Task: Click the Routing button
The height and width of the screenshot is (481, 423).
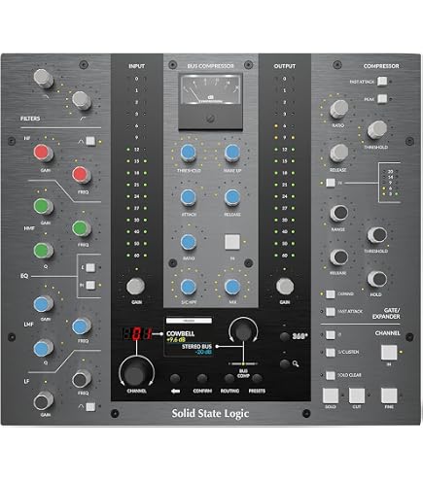Action: coord(229,378)
